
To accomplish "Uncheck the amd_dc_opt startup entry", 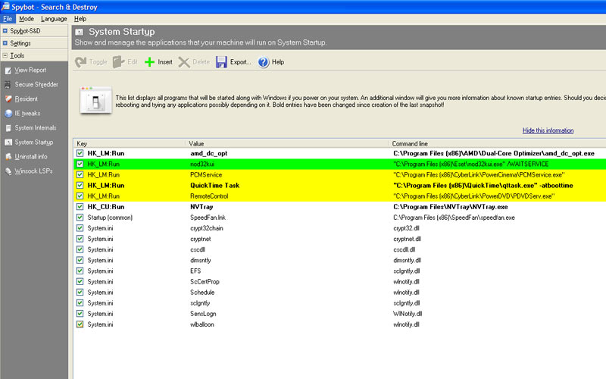I will 80,153.
